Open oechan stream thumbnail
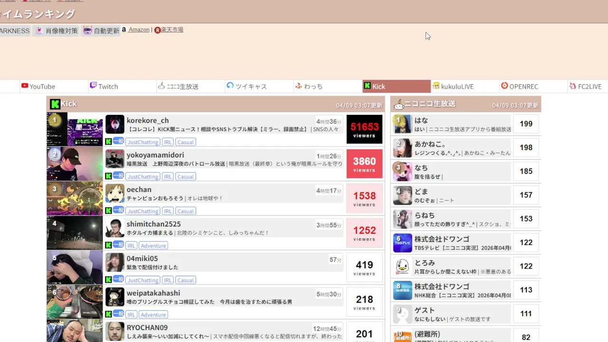Viewport: 608px width, 342px height. coord(75,199)
